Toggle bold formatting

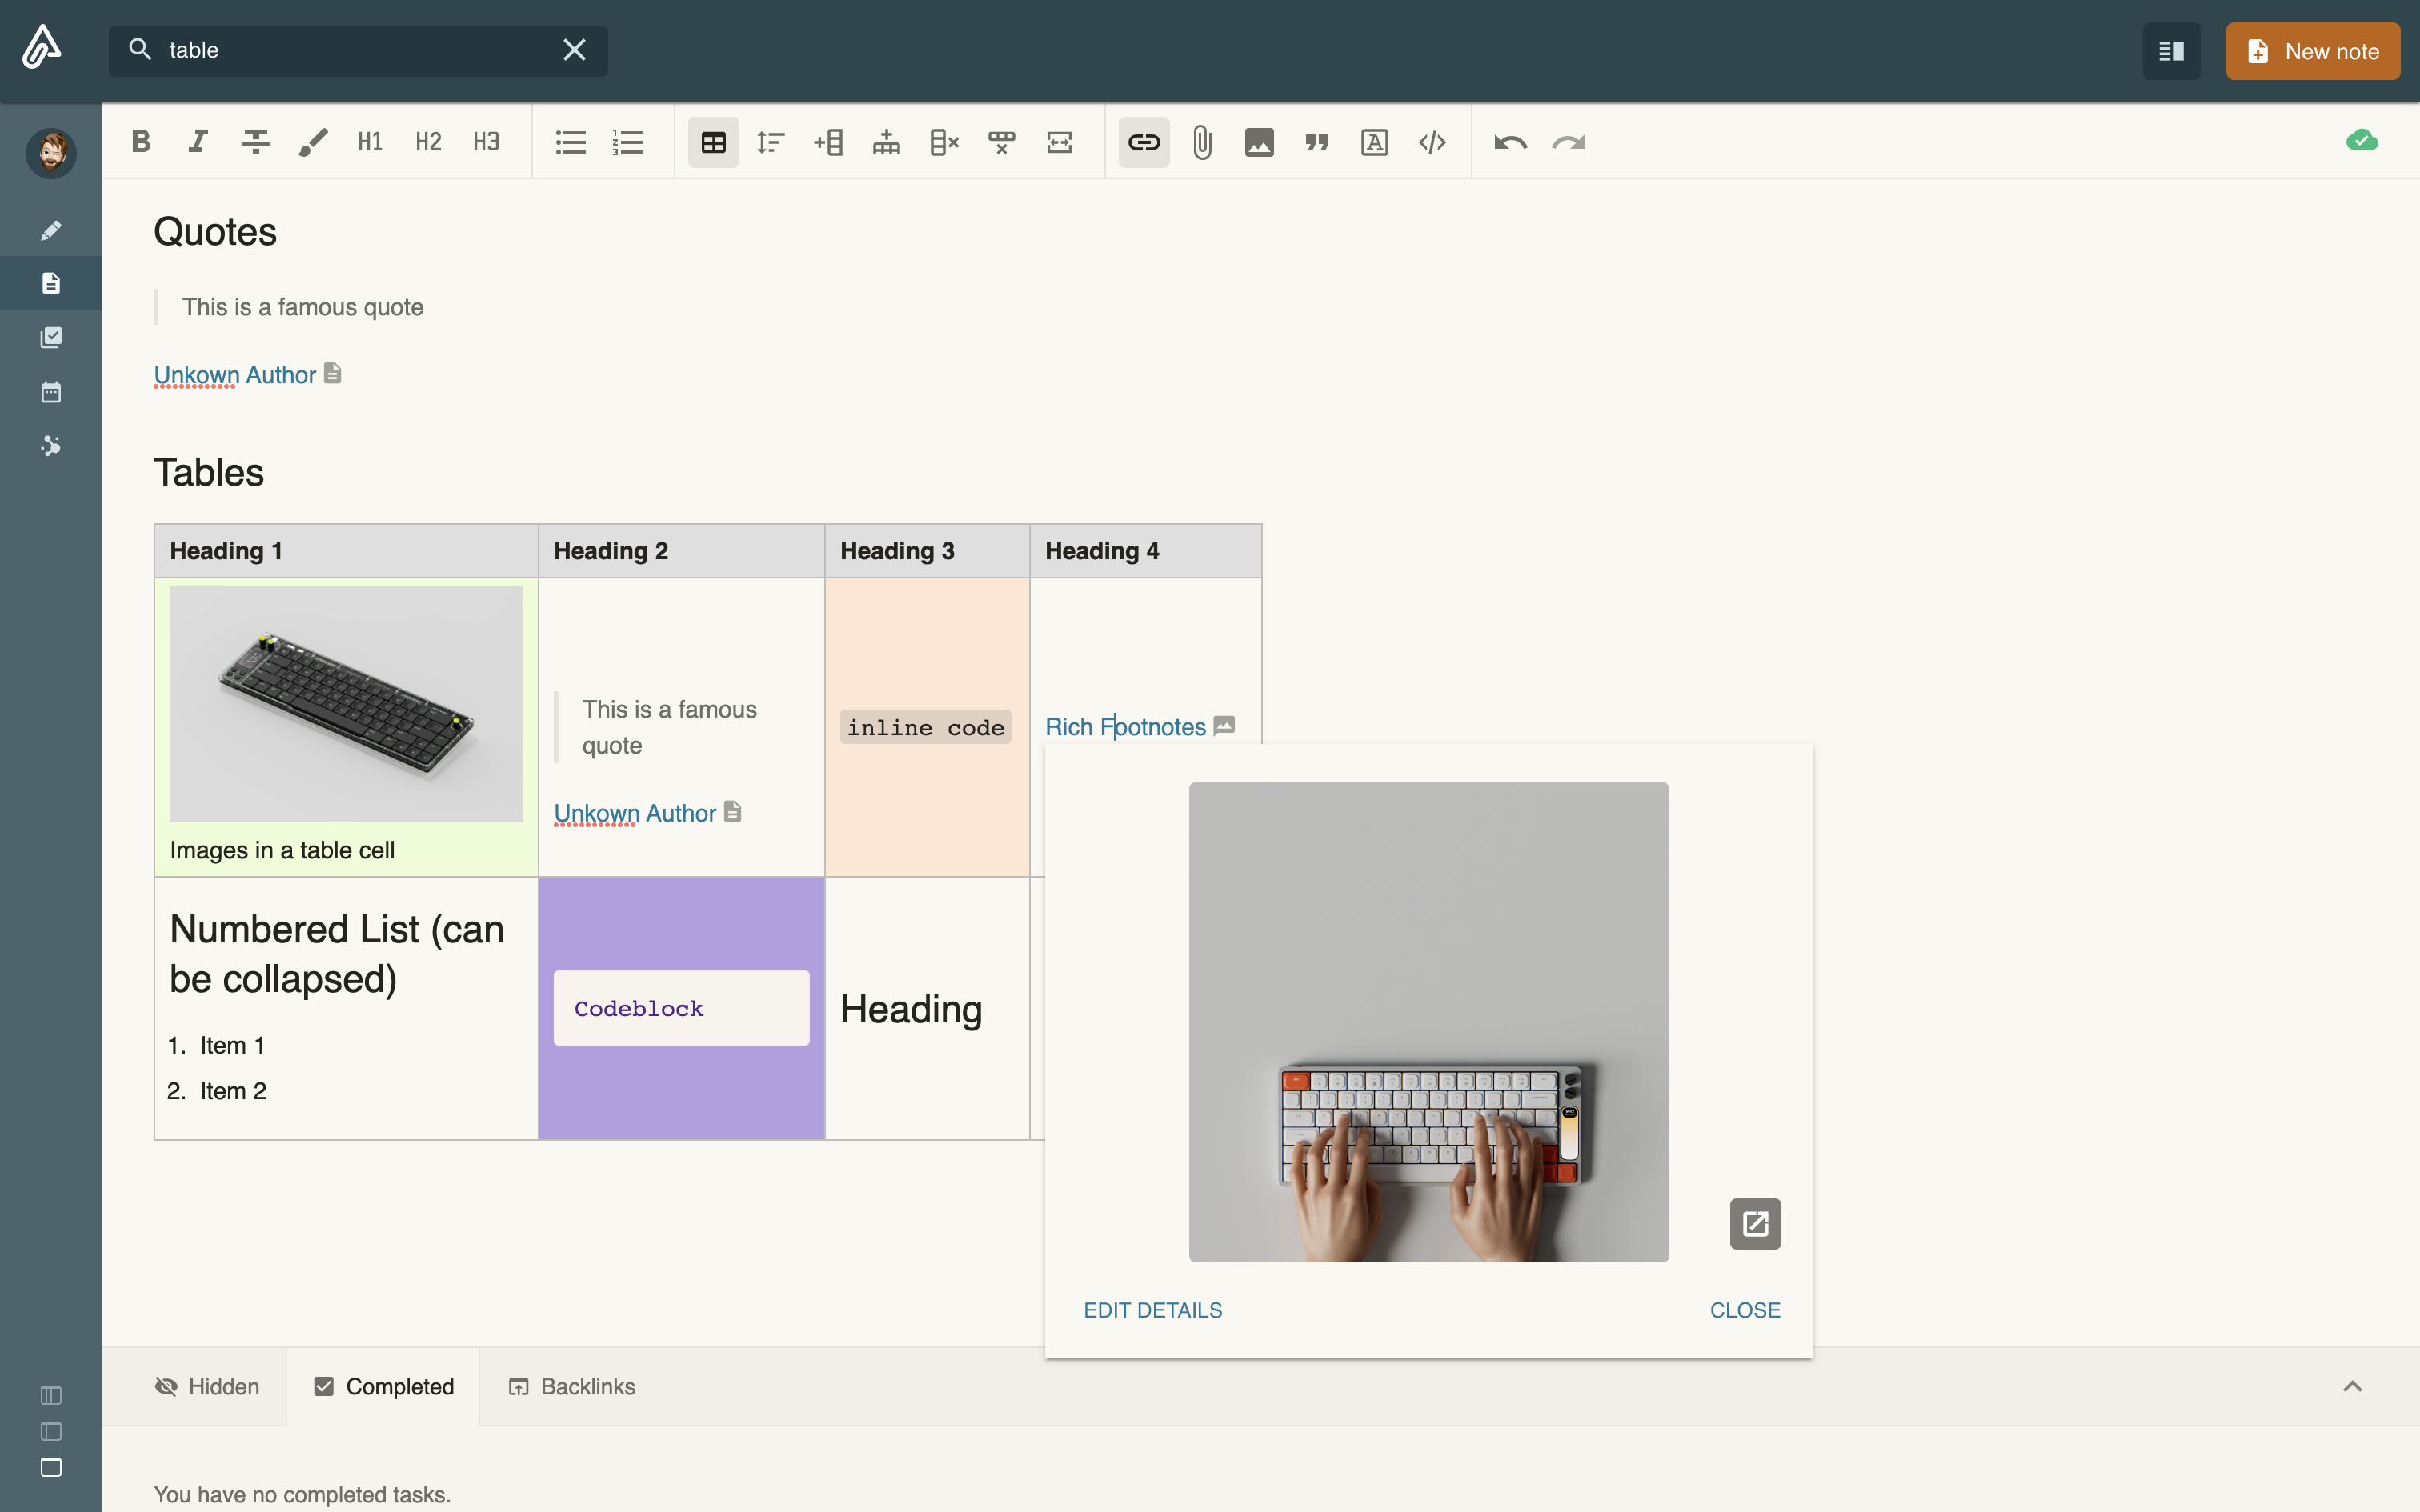click(140, 141)
